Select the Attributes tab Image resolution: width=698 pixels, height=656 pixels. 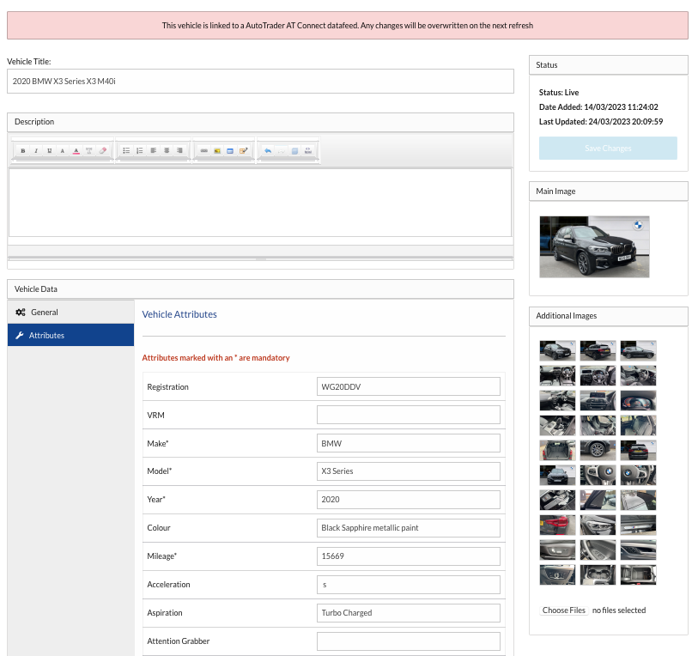[46, 335]
